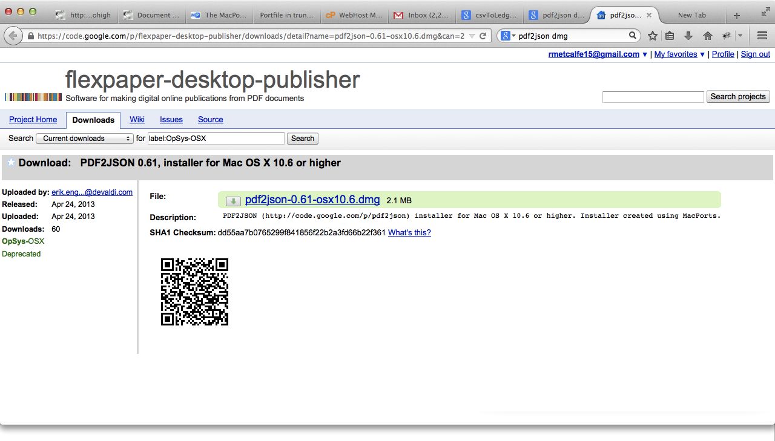Viewport: 775px width, 441px height.
Task: Open the 'What's this?' checksum link
Action: tap(409, 232)
